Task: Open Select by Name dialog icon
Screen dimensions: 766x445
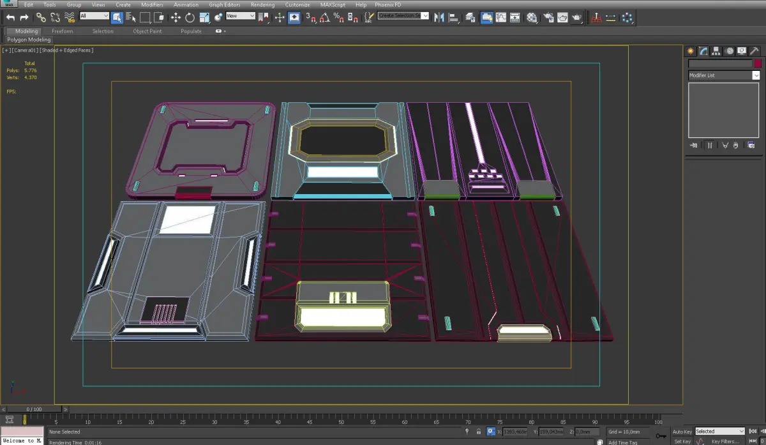Action: (130, 17)
